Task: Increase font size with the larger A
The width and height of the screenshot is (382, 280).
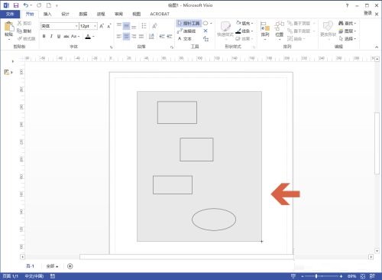Action: [x=102, y=26]
